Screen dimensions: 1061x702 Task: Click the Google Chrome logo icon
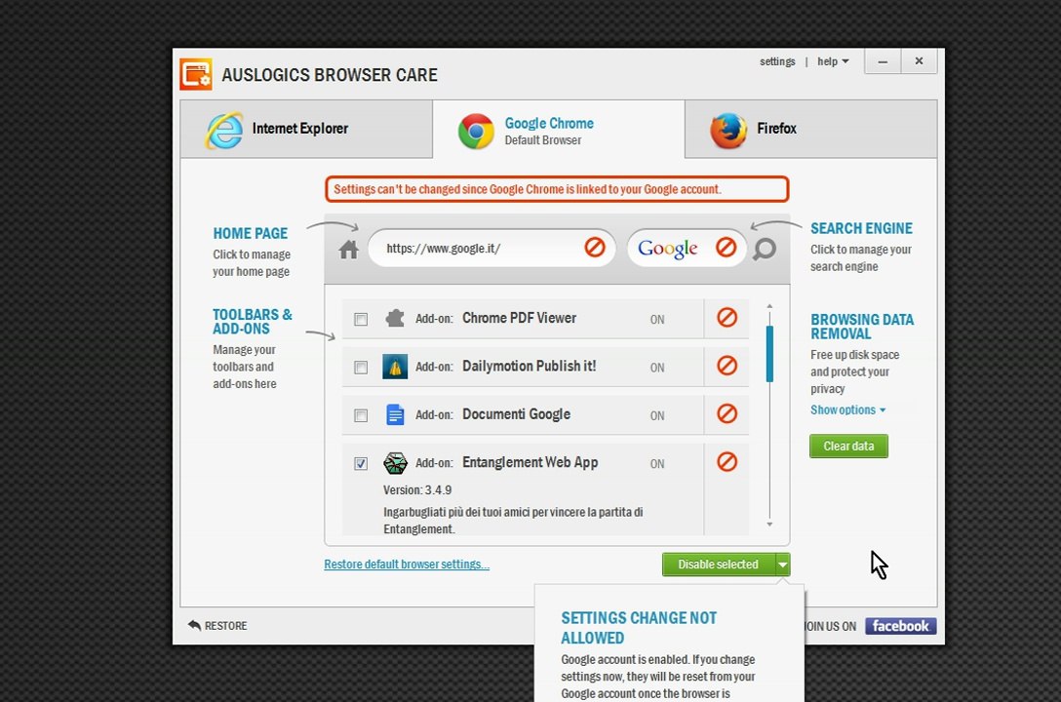[x=476, y=132]
